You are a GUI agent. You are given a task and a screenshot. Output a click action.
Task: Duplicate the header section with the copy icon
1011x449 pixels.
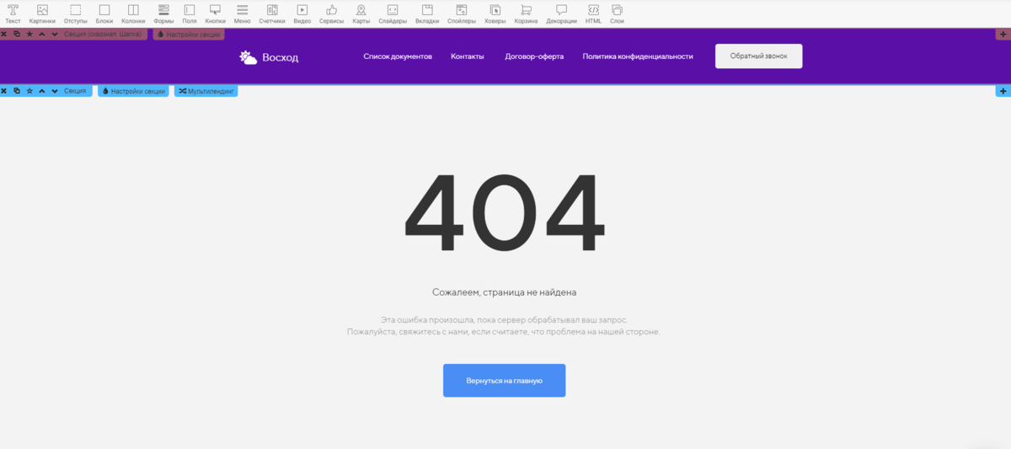[17, 35]
